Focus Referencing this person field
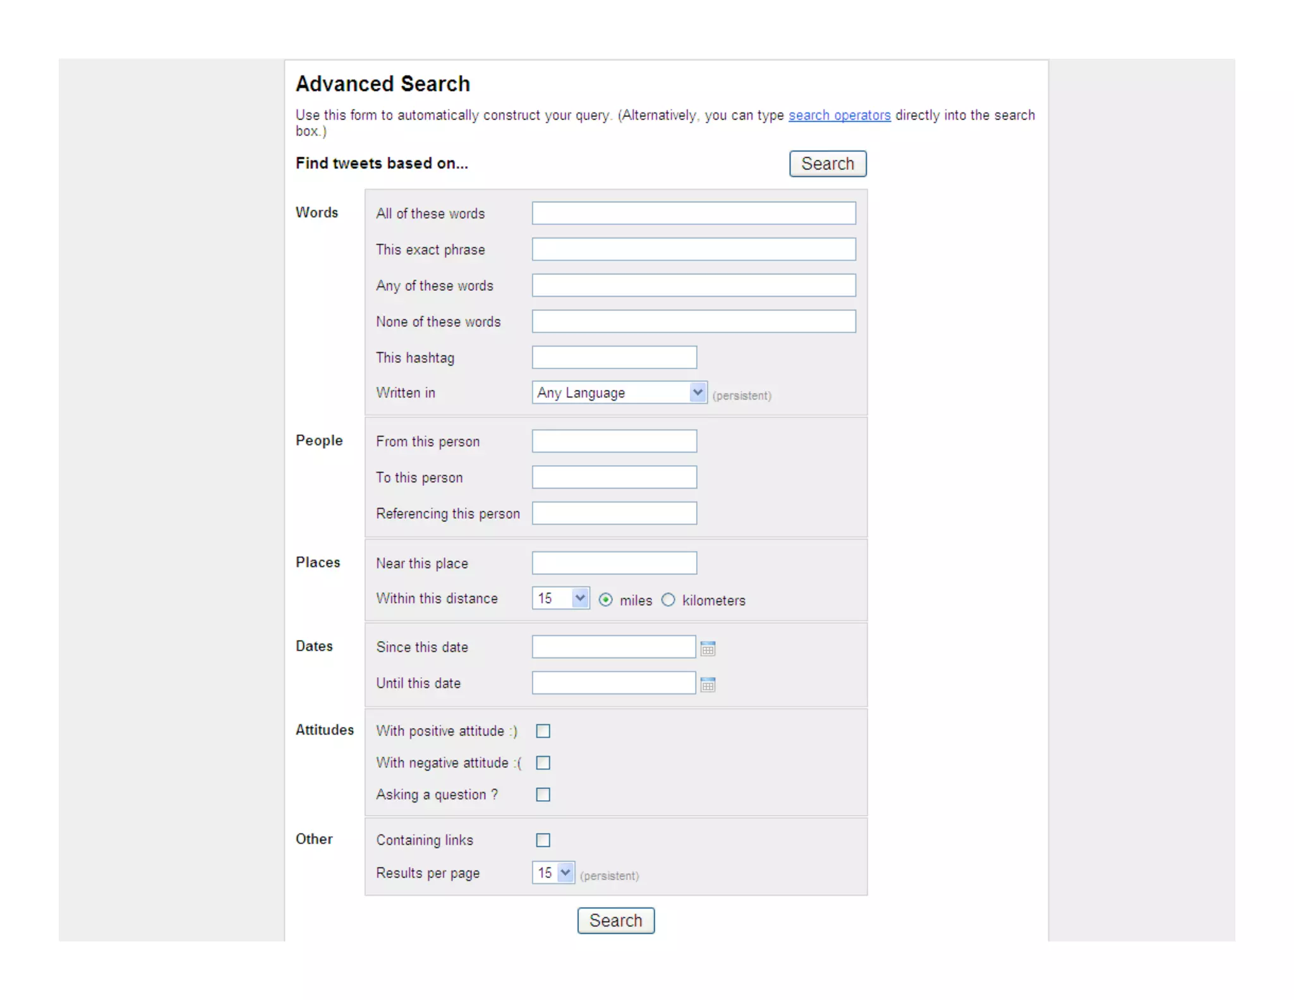Screen dimensions: 1294x1000 coord(614,513)
